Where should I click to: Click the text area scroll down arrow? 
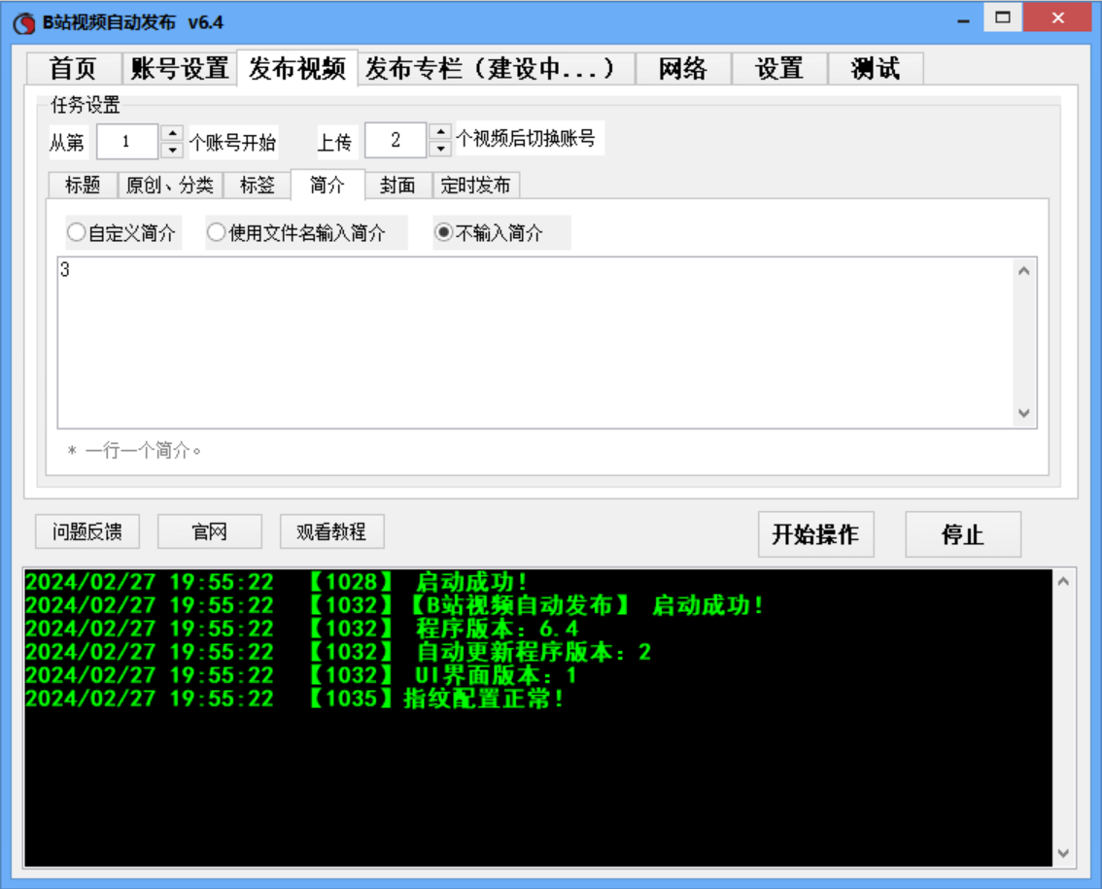(x=1024, y=413)
